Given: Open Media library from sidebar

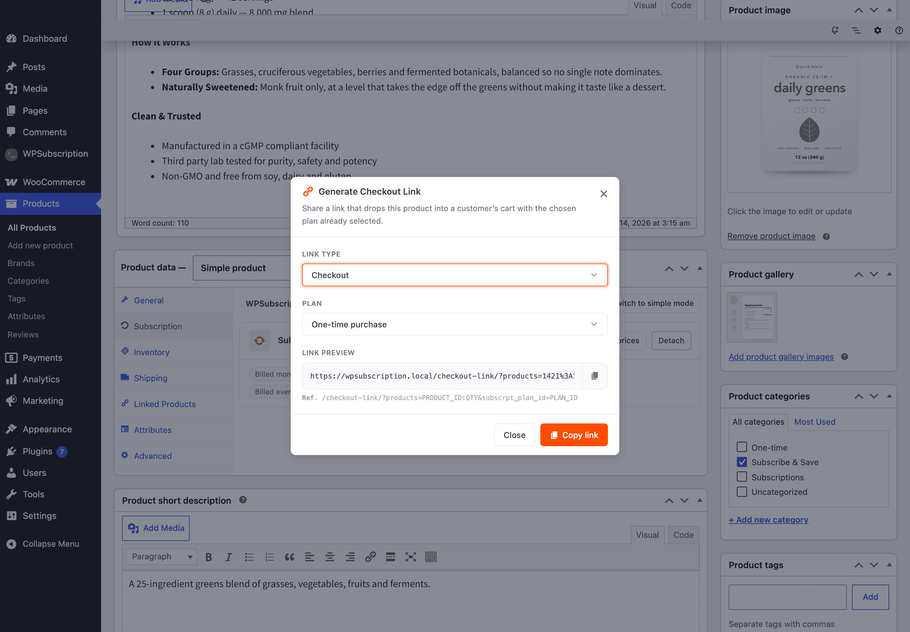Looking at the screenshot, I should click(x=35, y=89).
